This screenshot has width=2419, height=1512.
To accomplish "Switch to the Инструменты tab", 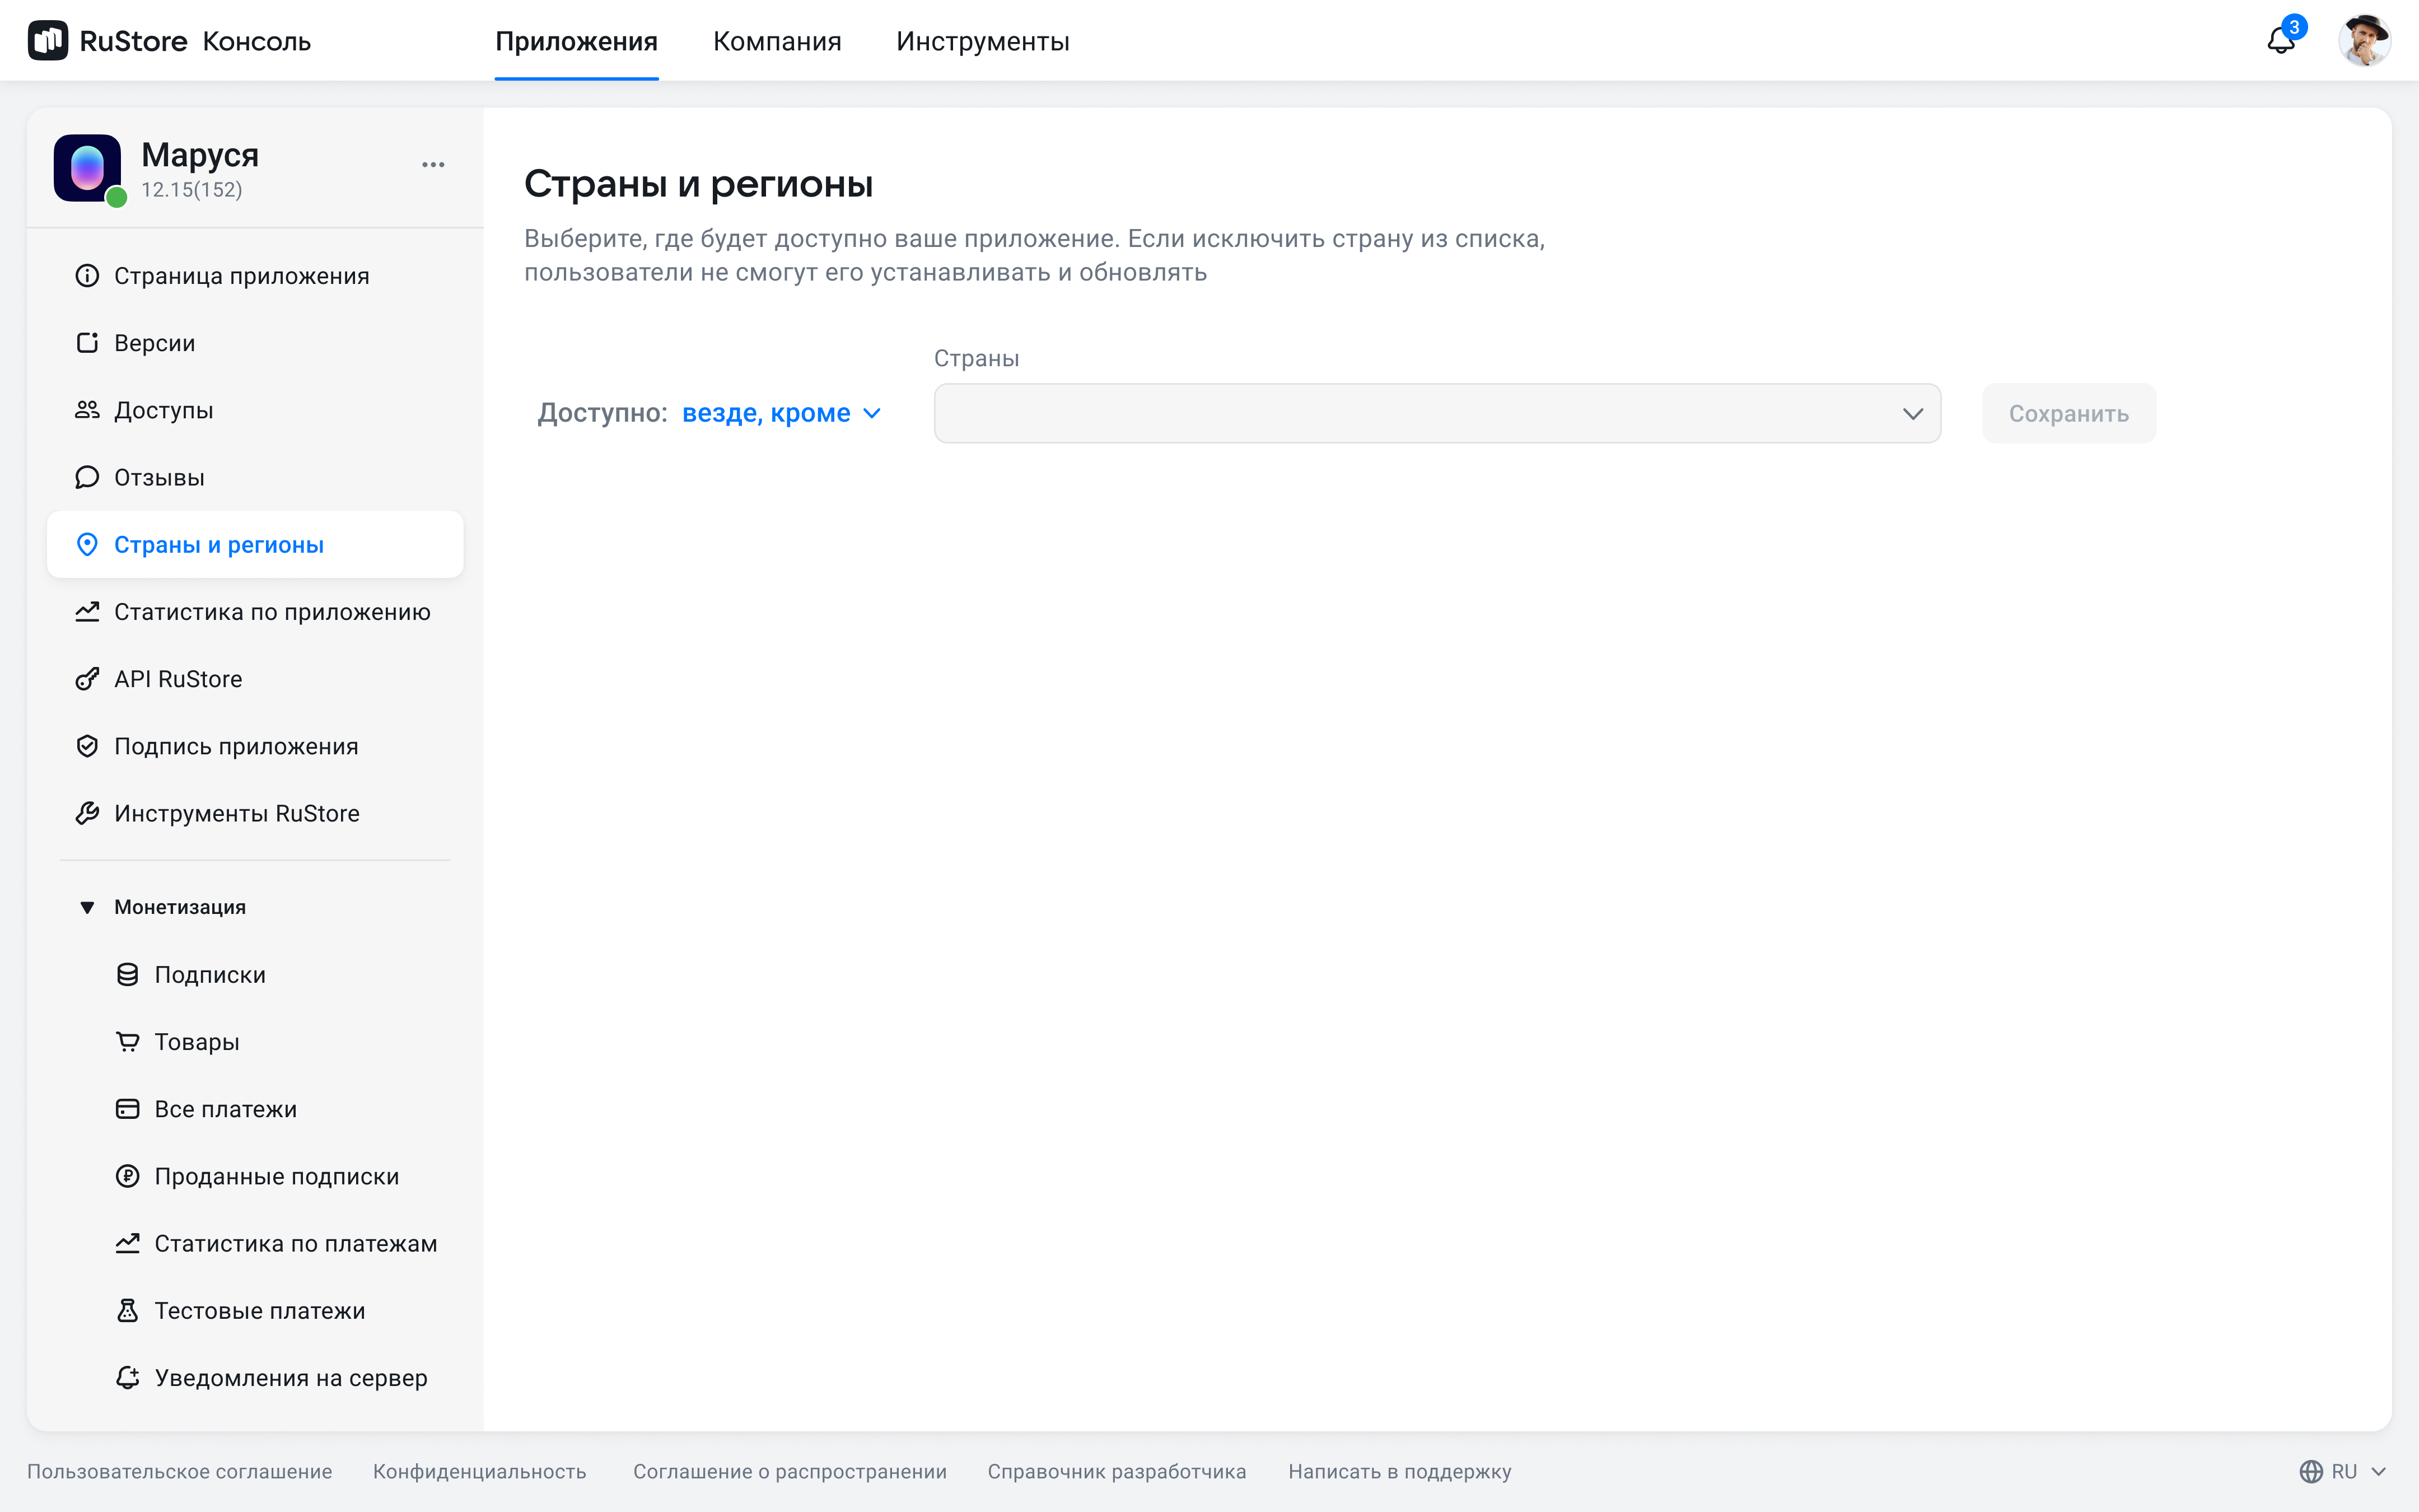I will click(983, 41).
